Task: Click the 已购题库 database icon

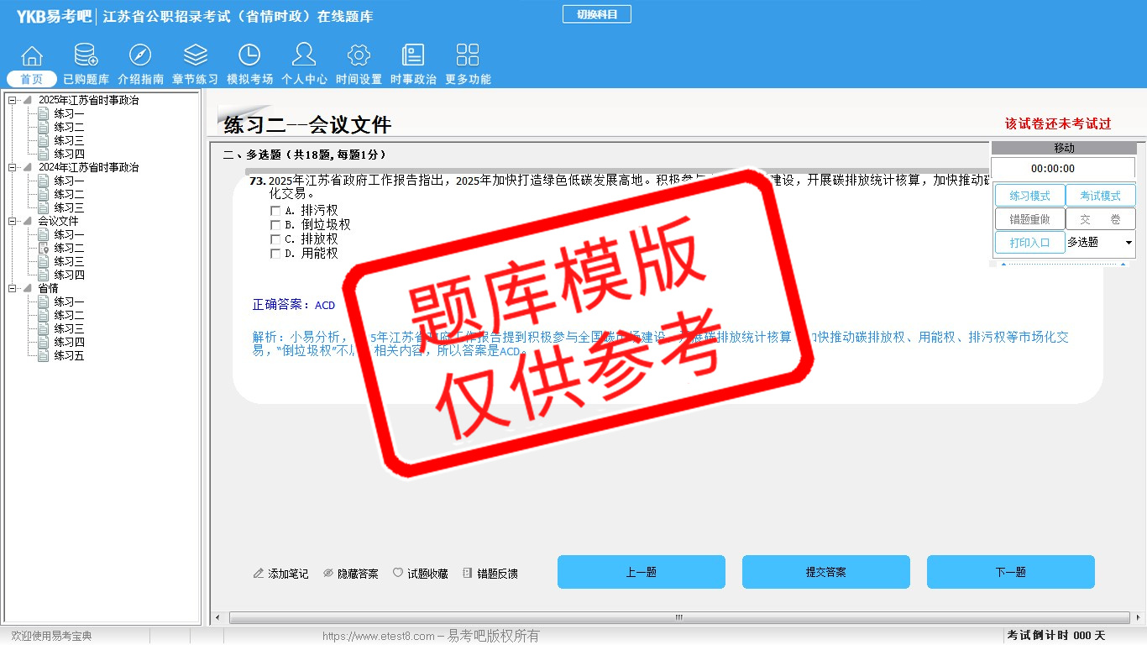Action: [x=86, y=55]
